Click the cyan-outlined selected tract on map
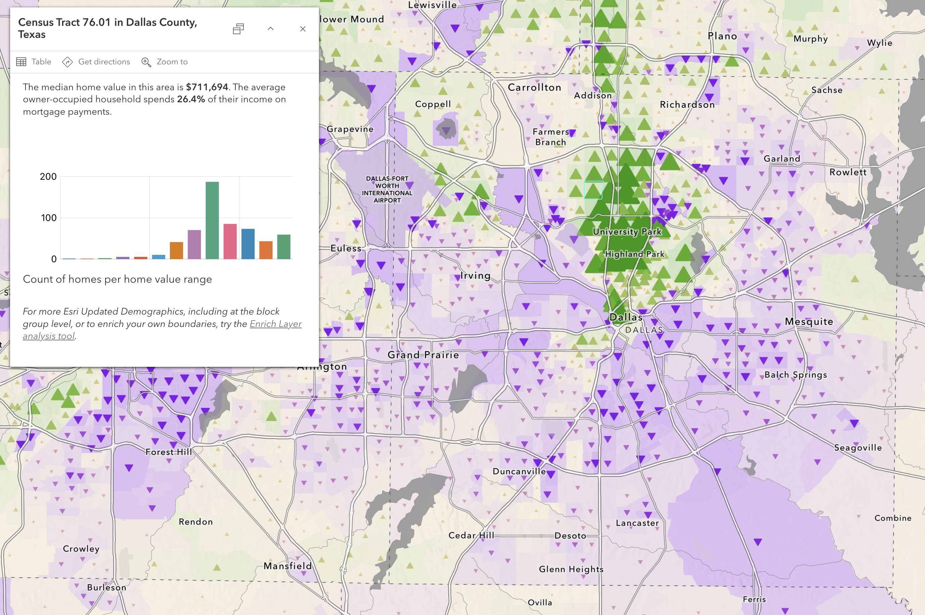The width and height of the screenshot is (925, 615). coord(593,190)
